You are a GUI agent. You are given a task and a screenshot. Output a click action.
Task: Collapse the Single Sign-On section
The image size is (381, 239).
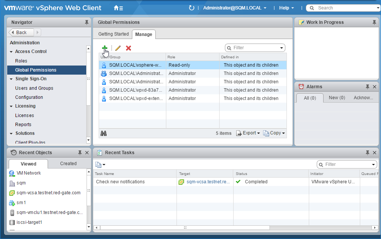[11, 79]
